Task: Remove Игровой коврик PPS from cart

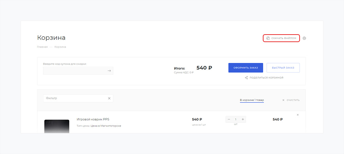Action: (298, 115)
